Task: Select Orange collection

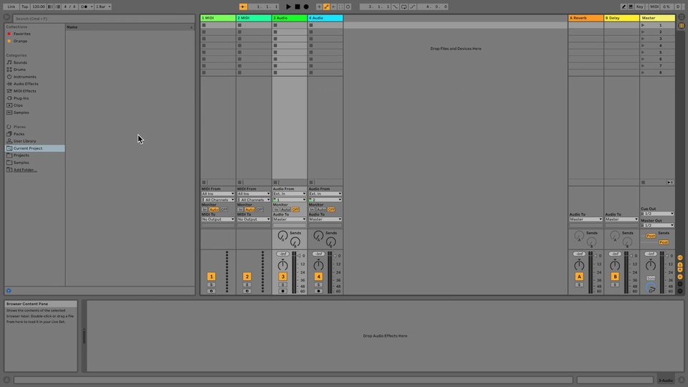Action: [20, 42]
